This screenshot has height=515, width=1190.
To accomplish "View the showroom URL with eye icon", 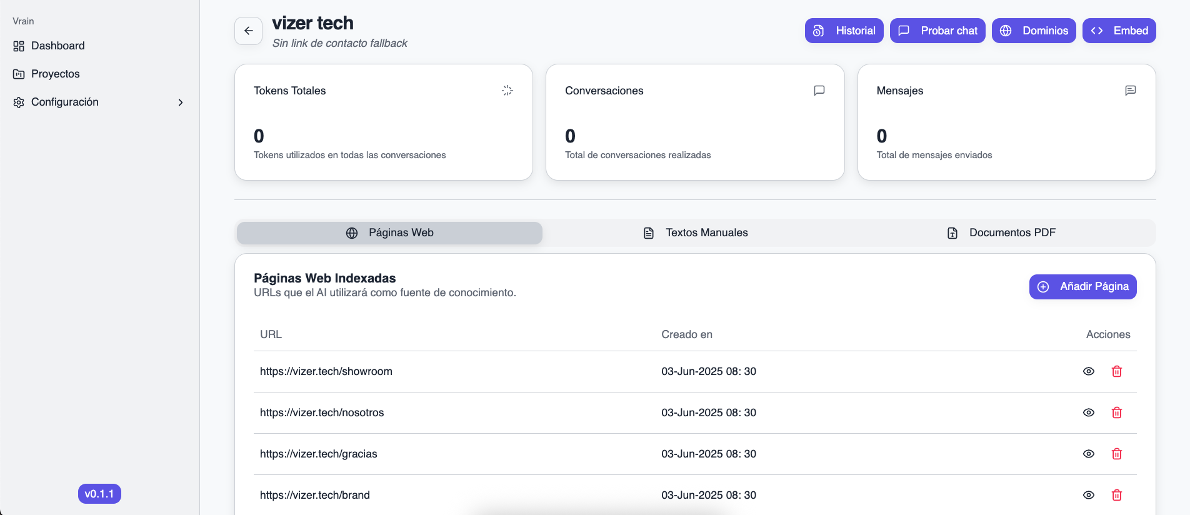I will coord(1089,371).
